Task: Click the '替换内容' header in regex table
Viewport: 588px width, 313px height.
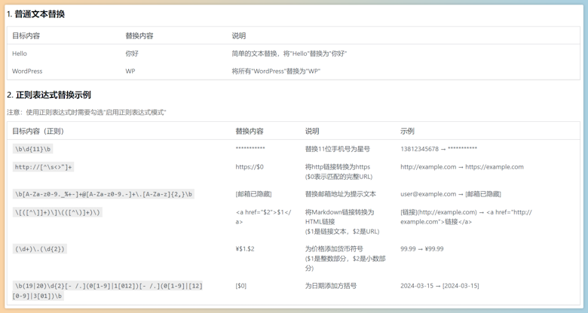Action: [x=250, y=132]
